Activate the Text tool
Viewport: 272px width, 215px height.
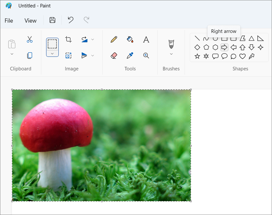(x=146, y=39)
